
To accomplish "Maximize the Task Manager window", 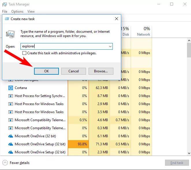I will pyautogui.click(x=172, y=4).
